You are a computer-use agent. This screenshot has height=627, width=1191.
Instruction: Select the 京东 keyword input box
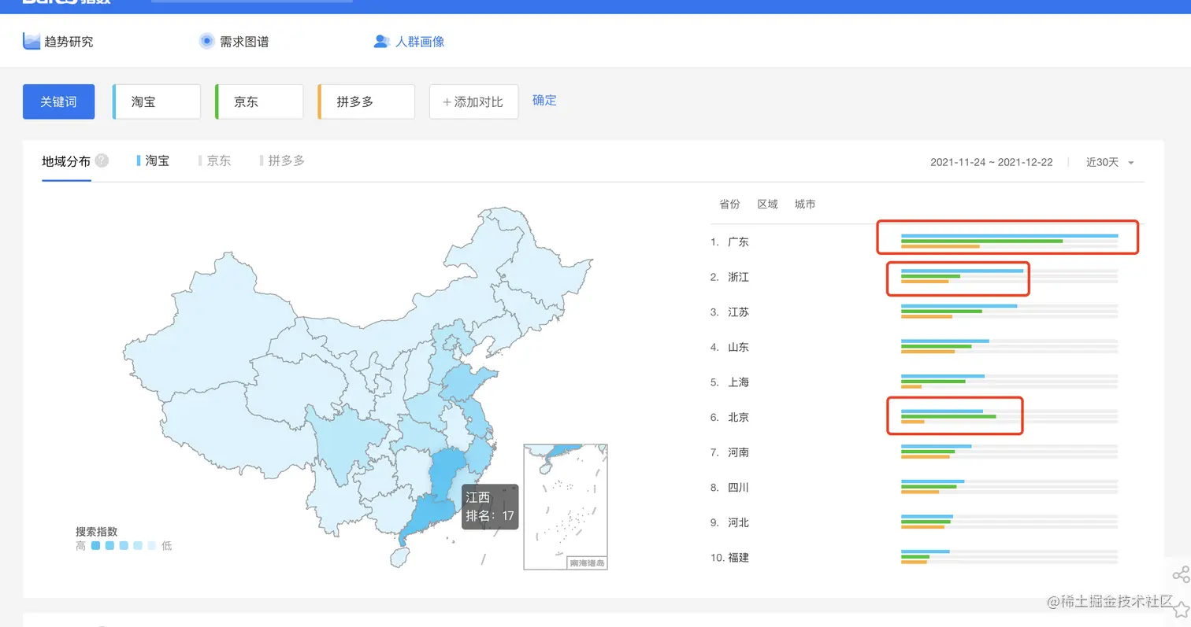point(259,102)
